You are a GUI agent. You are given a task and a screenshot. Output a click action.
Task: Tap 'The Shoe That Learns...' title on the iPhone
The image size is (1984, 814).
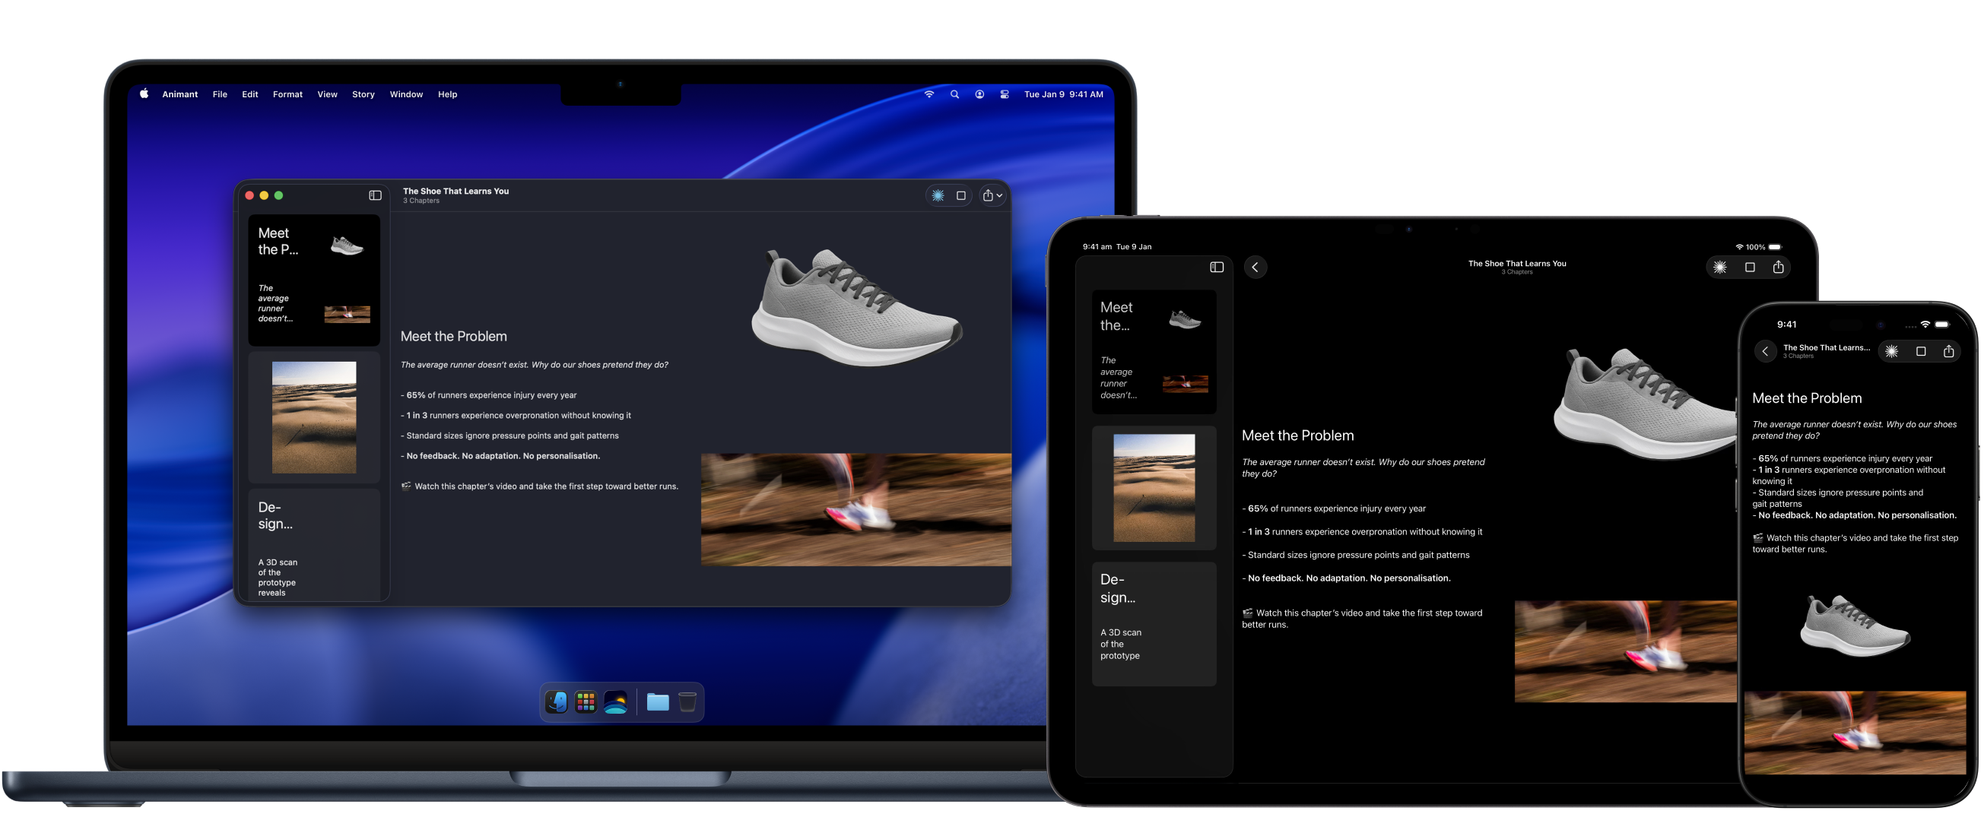1825,347
